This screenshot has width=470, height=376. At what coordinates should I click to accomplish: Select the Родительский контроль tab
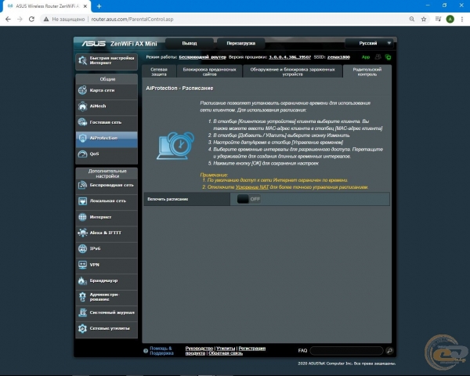point(367,71)
